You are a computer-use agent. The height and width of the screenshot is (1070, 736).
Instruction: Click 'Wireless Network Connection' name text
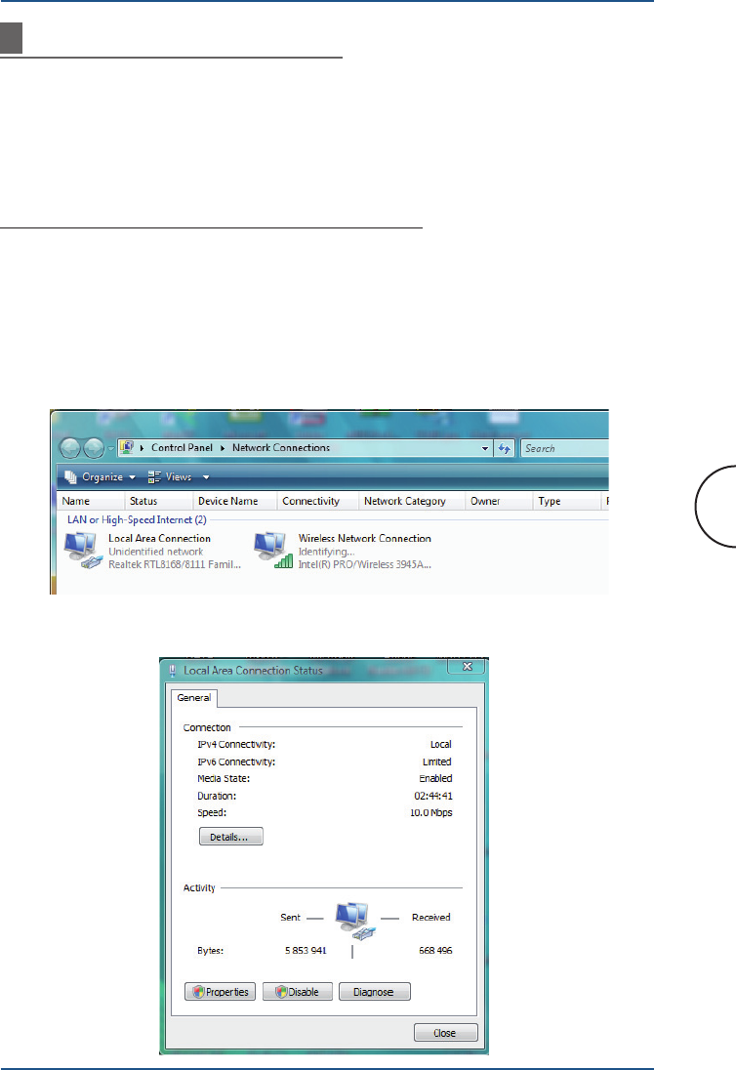tap(365, 538)
